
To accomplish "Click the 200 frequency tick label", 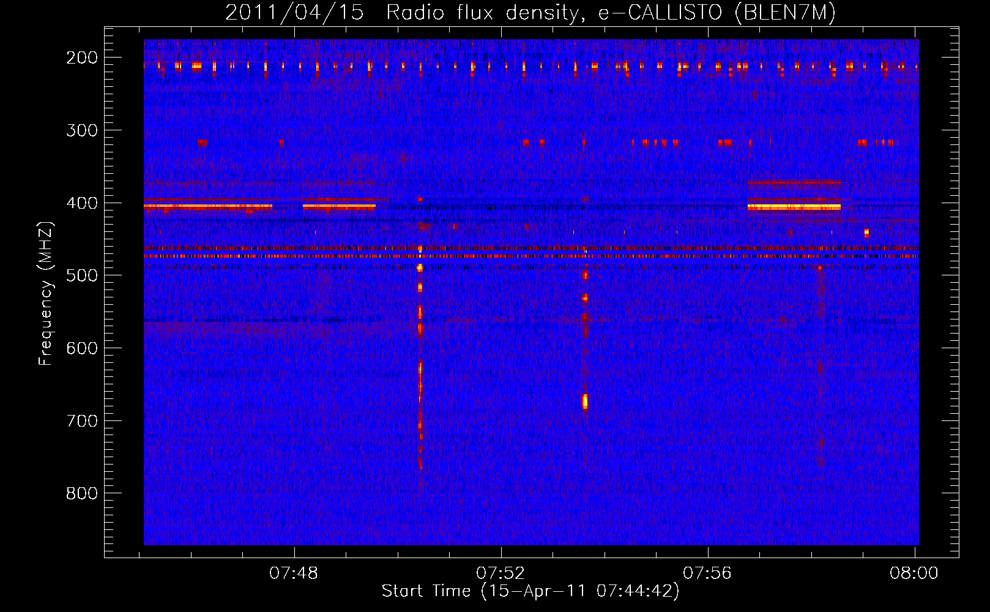I will tap(82, 58).
